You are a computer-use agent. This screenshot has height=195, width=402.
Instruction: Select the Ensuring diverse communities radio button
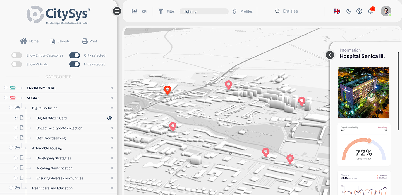[16, 178]
